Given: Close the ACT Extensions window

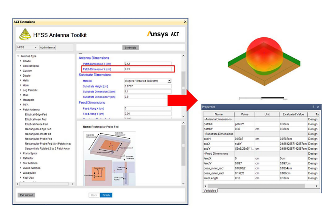Looking at the screenshot, I should click(185, 22).
